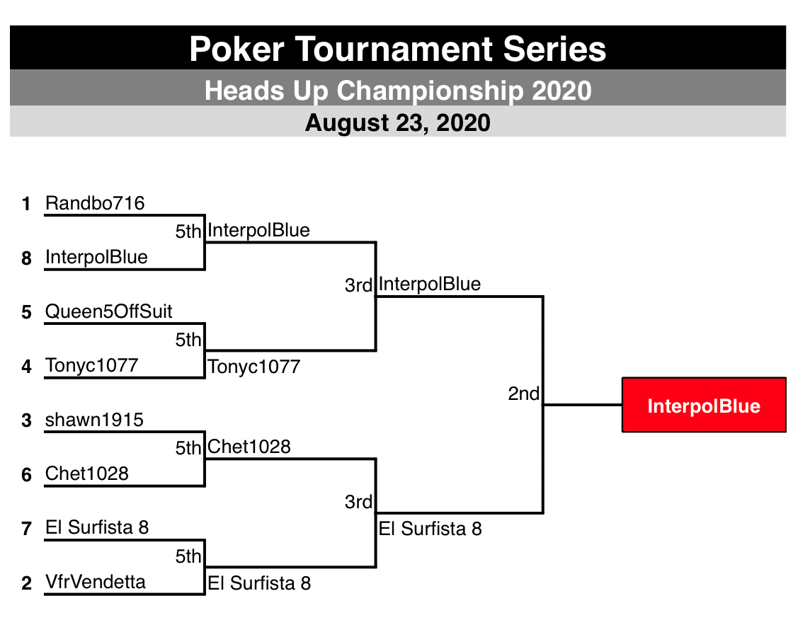
Task: Select the Poker Tournament Series title banner
Action: (398, 48)
